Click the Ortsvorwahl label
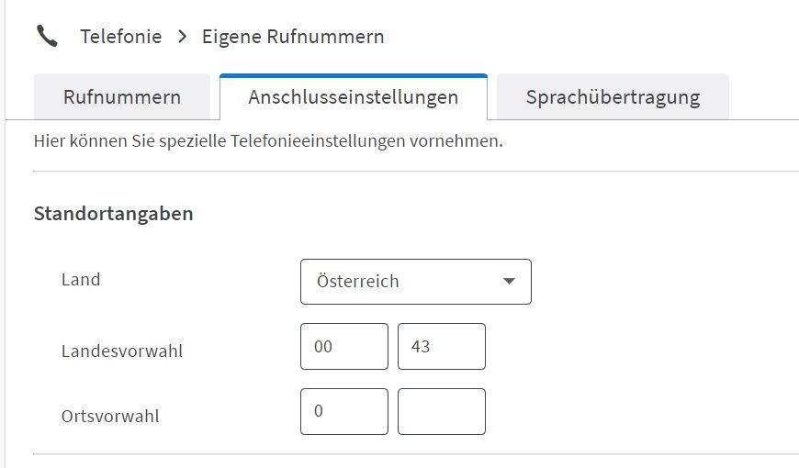799x468 pixels. [110, 416]
